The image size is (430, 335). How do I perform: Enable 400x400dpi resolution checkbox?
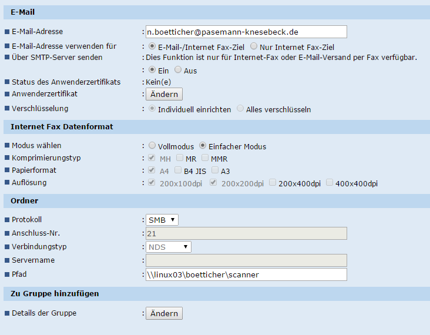pyautogui.click(x=330, y=183)
